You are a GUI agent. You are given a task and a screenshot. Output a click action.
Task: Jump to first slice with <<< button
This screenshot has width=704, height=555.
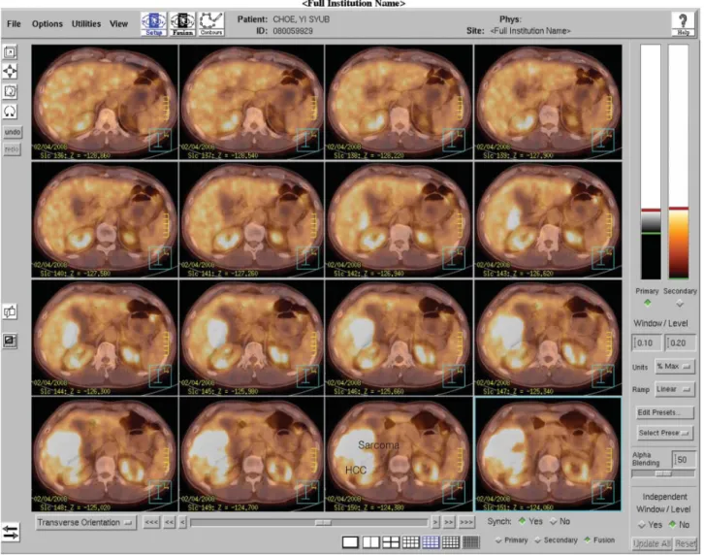(151, 522)
